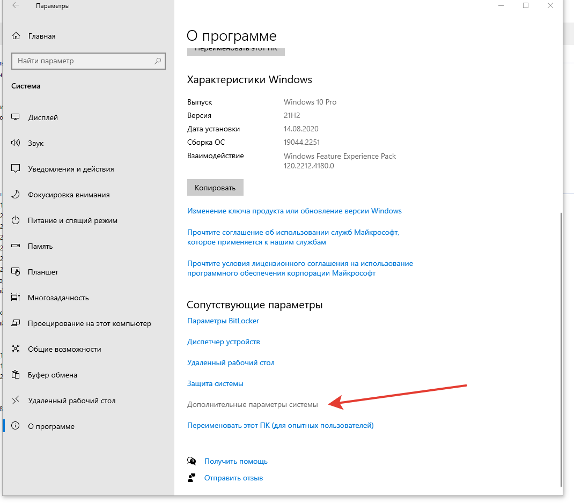Select Питание и спящий режим

point(72,221)
